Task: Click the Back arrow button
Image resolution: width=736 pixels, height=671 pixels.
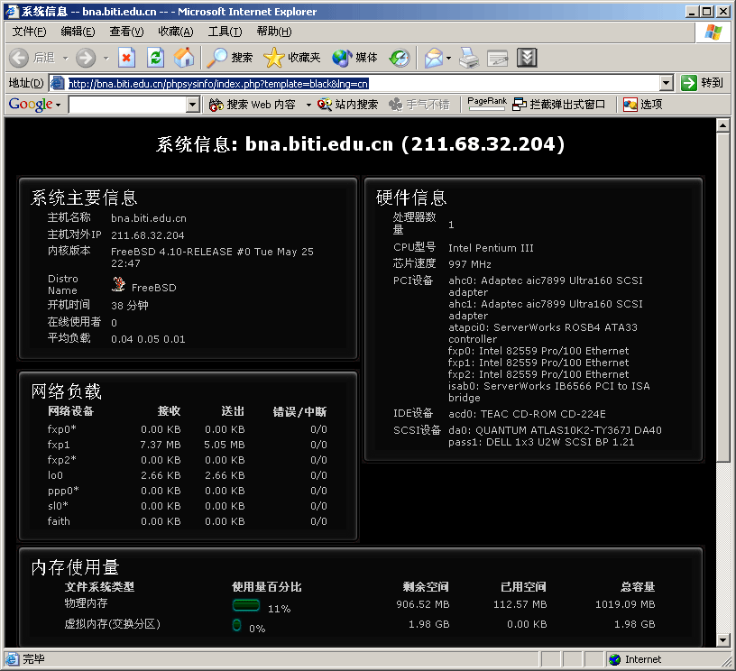Action: pos(19,58)
